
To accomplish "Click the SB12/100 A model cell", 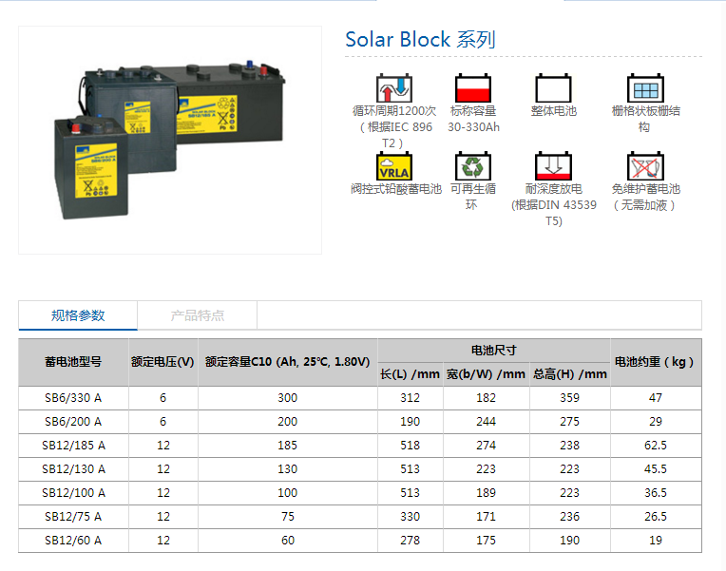I will pos(73,493).
